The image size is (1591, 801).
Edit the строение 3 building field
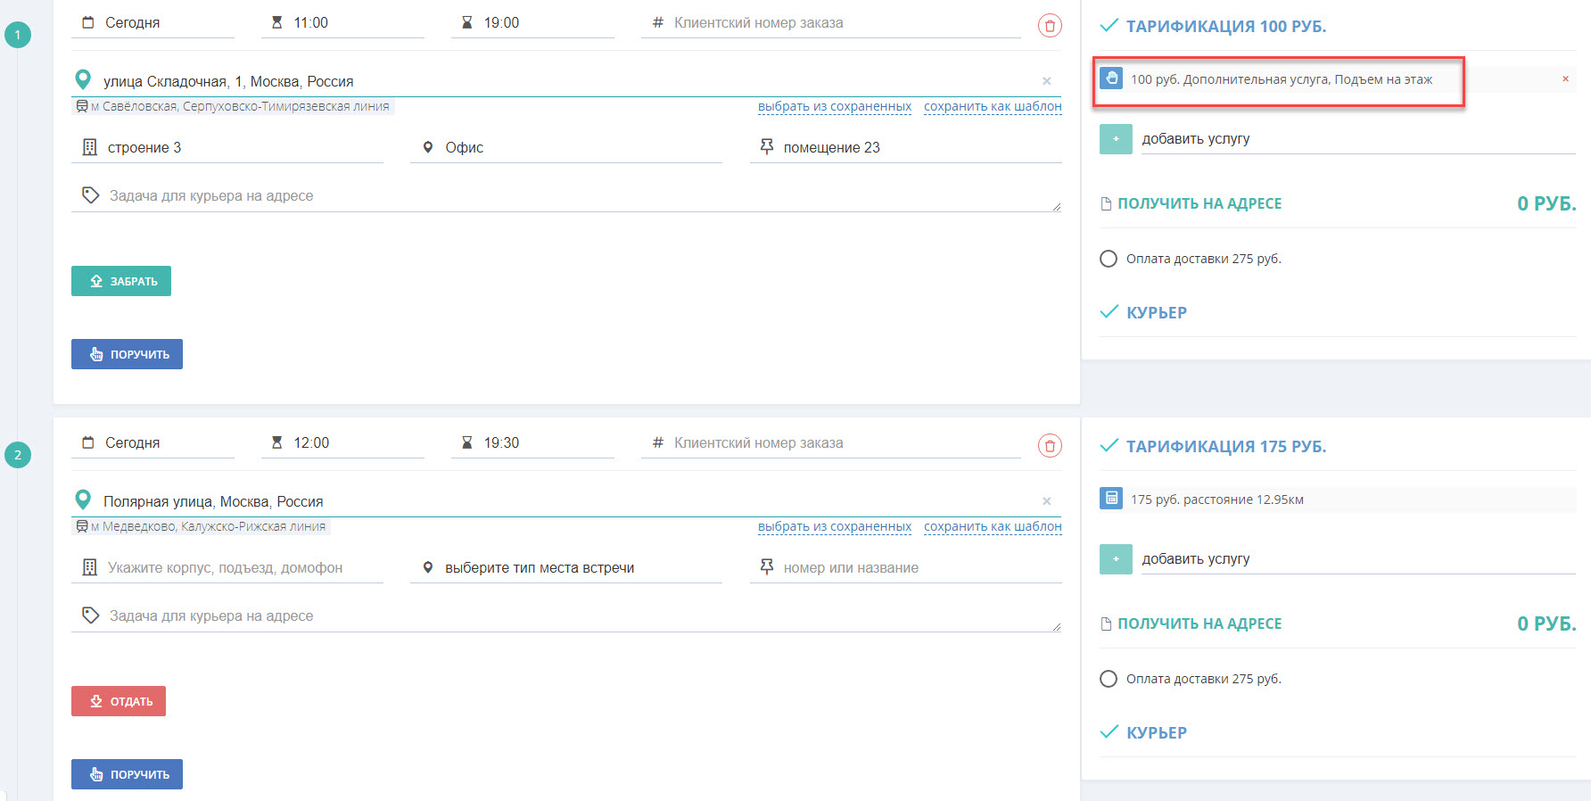pyautogui.click(x=227, y=147)
